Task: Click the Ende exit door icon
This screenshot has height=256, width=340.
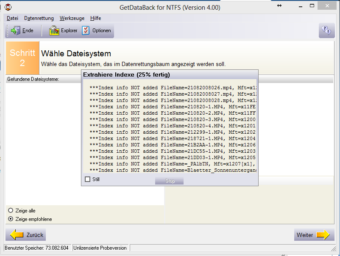Action: (x=15, y=30)
